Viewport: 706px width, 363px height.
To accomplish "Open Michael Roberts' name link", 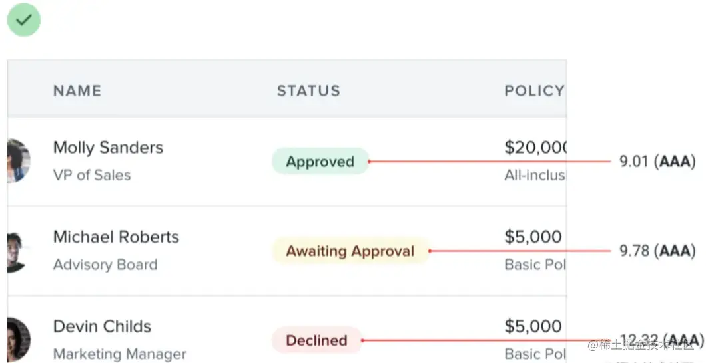I will tap(116, 237).
